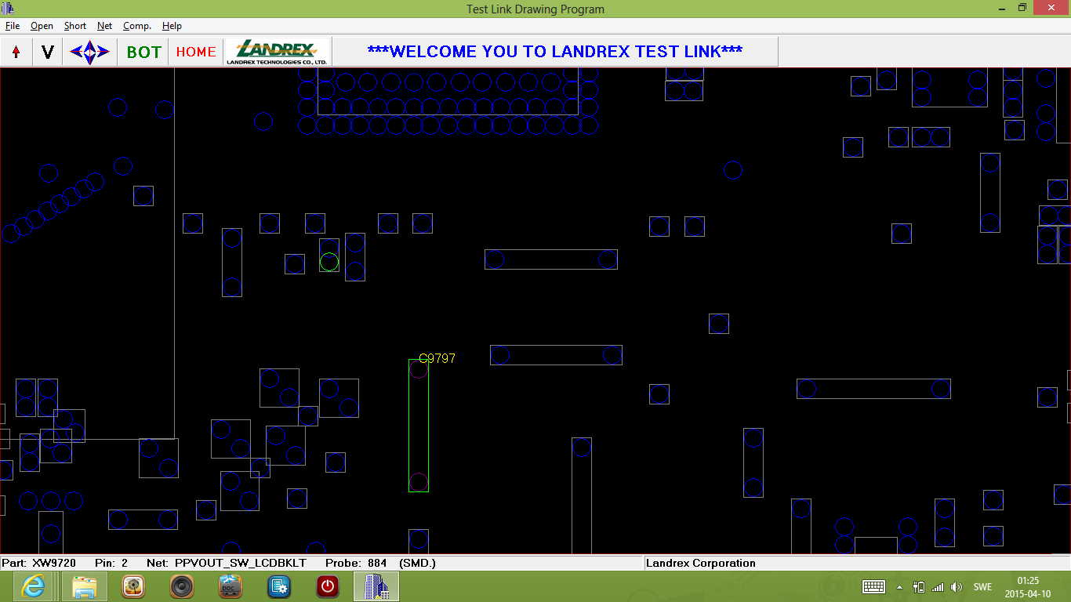This screenshot has height=602, width=1071.
Task: Click the Part XW9720 status field
Action: (x=38, y=563)
